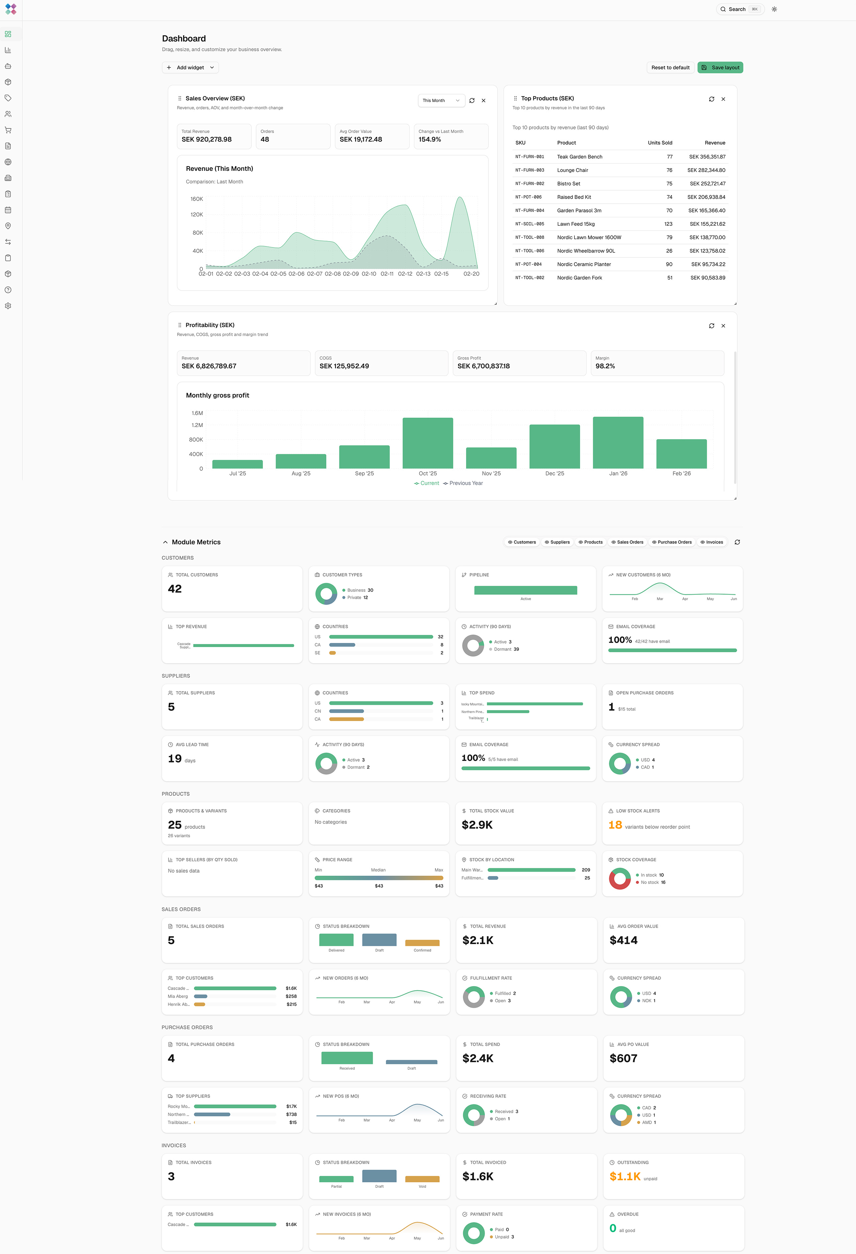Open the settings gear sidebar icon
This screenshot has width=856, height=1254.
click(8, 306)
